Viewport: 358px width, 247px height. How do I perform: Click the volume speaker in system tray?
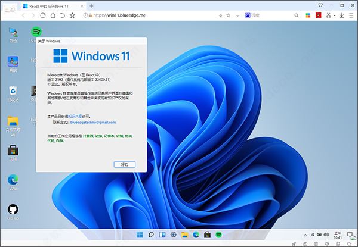tap(326, 235)
